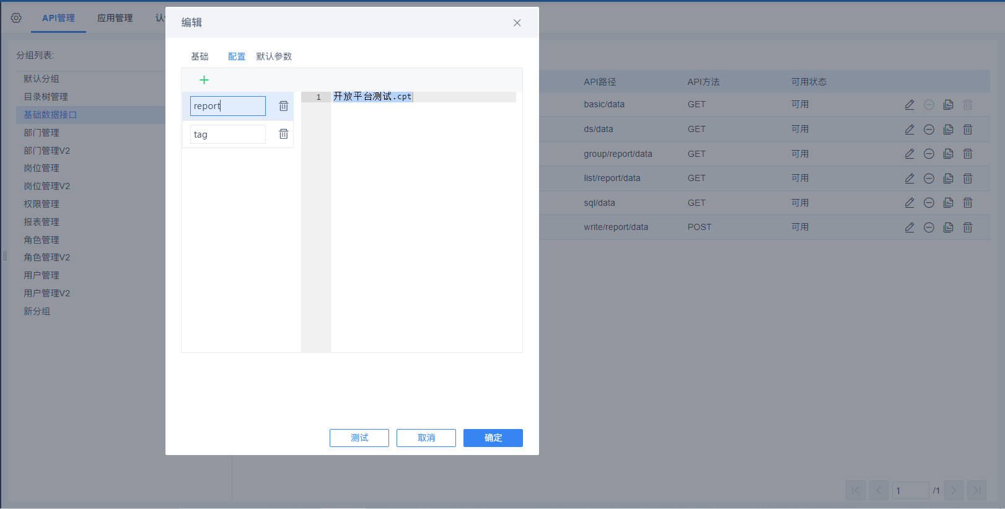1005x509 pixels.
Task: Edit the group/report/data API
Action: (x=909, y=154)
